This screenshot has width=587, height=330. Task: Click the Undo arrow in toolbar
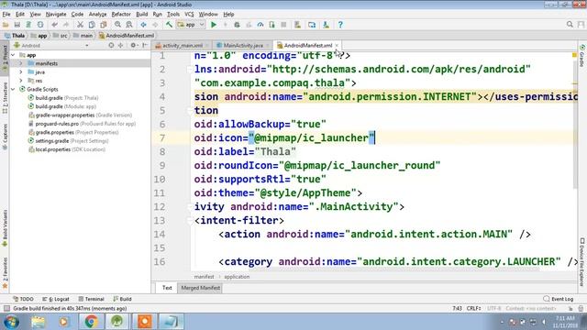[55, 25]
